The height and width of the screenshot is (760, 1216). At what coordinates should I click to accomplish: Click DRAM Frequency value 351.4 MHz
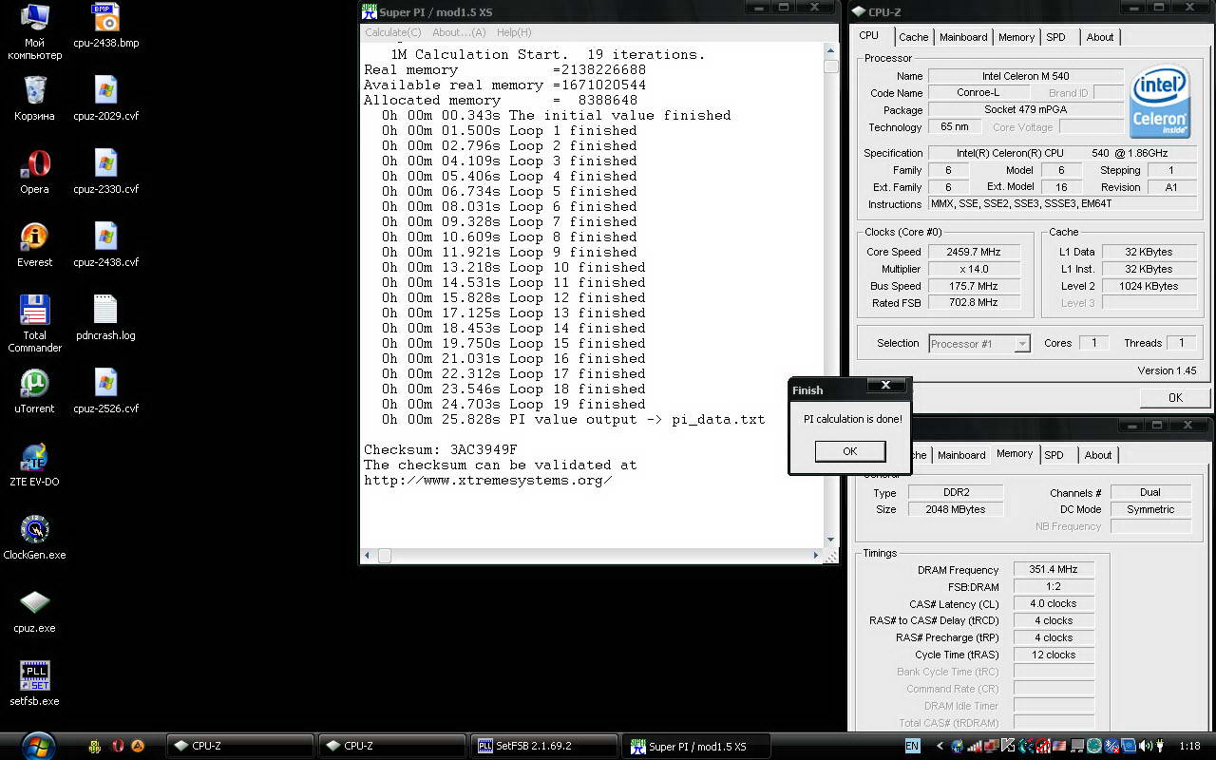point(1054,570)
